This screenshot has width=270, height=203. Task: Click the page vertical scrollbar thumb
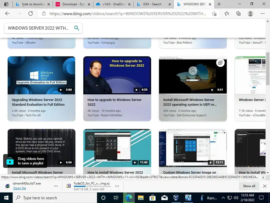(268, 68)
